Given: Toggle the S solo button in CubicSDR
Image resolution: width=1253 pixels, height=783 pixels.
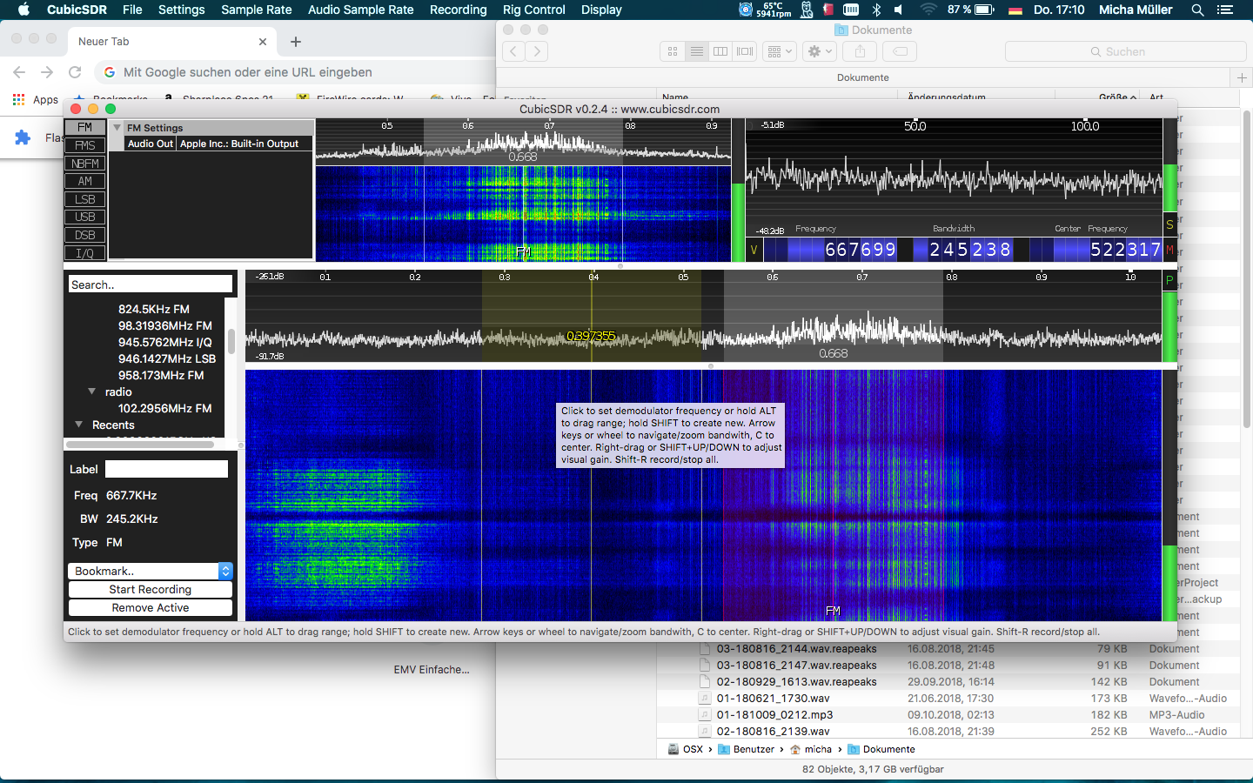Looking at the screenshot, I should (x=1169, y=224).
